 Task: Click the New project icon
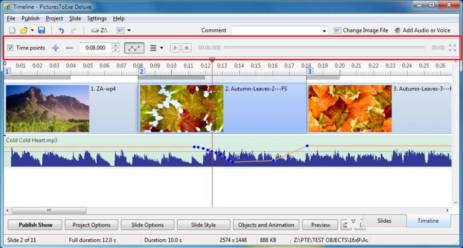coord(12,30)
